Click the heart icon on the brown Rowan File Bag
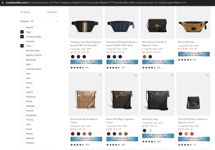 pyautogui.click(x=136, y=75)
